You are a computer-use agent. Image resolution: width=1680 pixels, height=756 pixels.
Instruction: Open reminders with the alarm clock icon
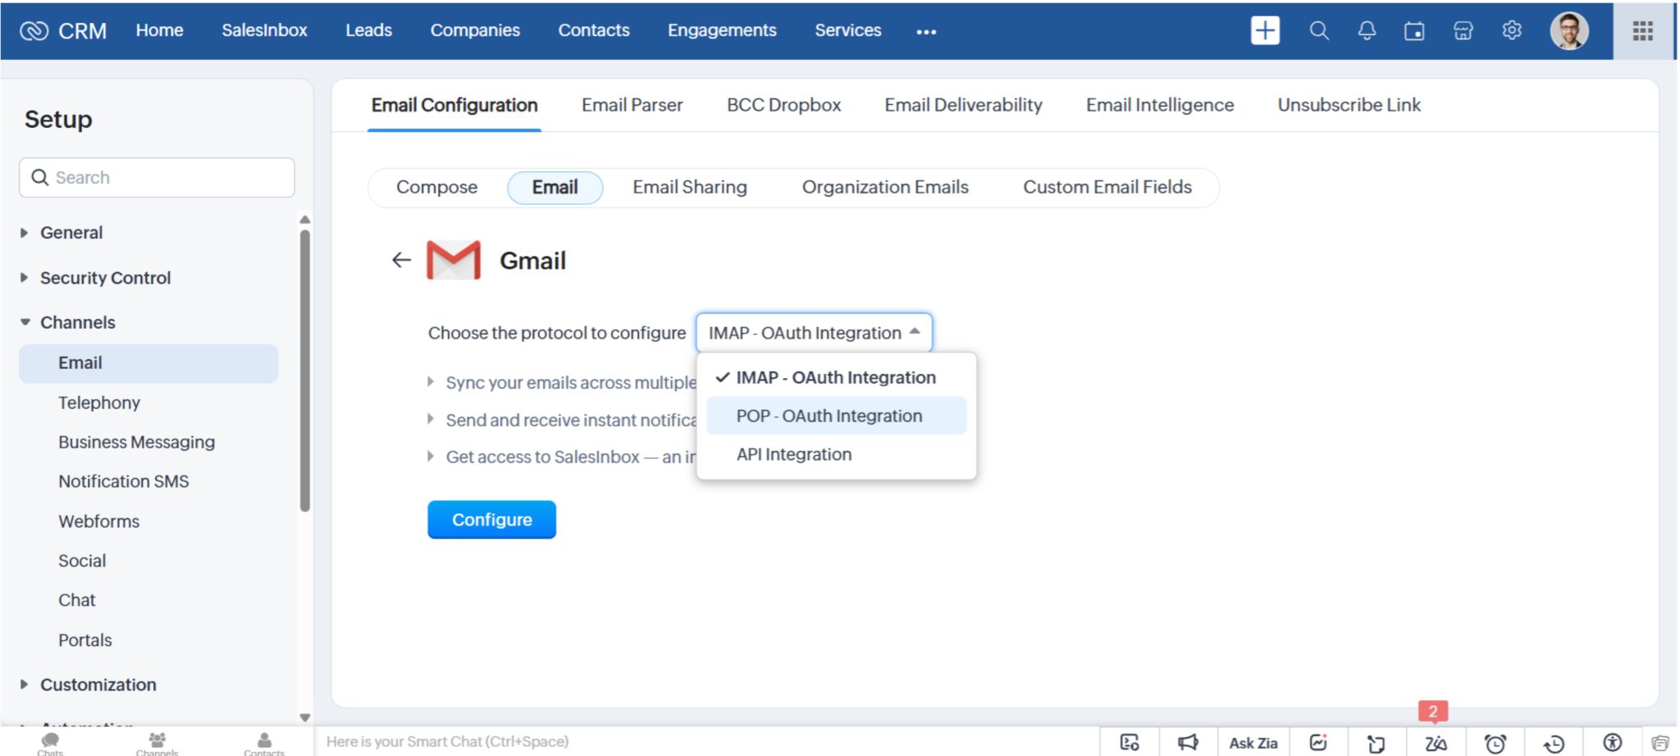(x=1495, y=741)
